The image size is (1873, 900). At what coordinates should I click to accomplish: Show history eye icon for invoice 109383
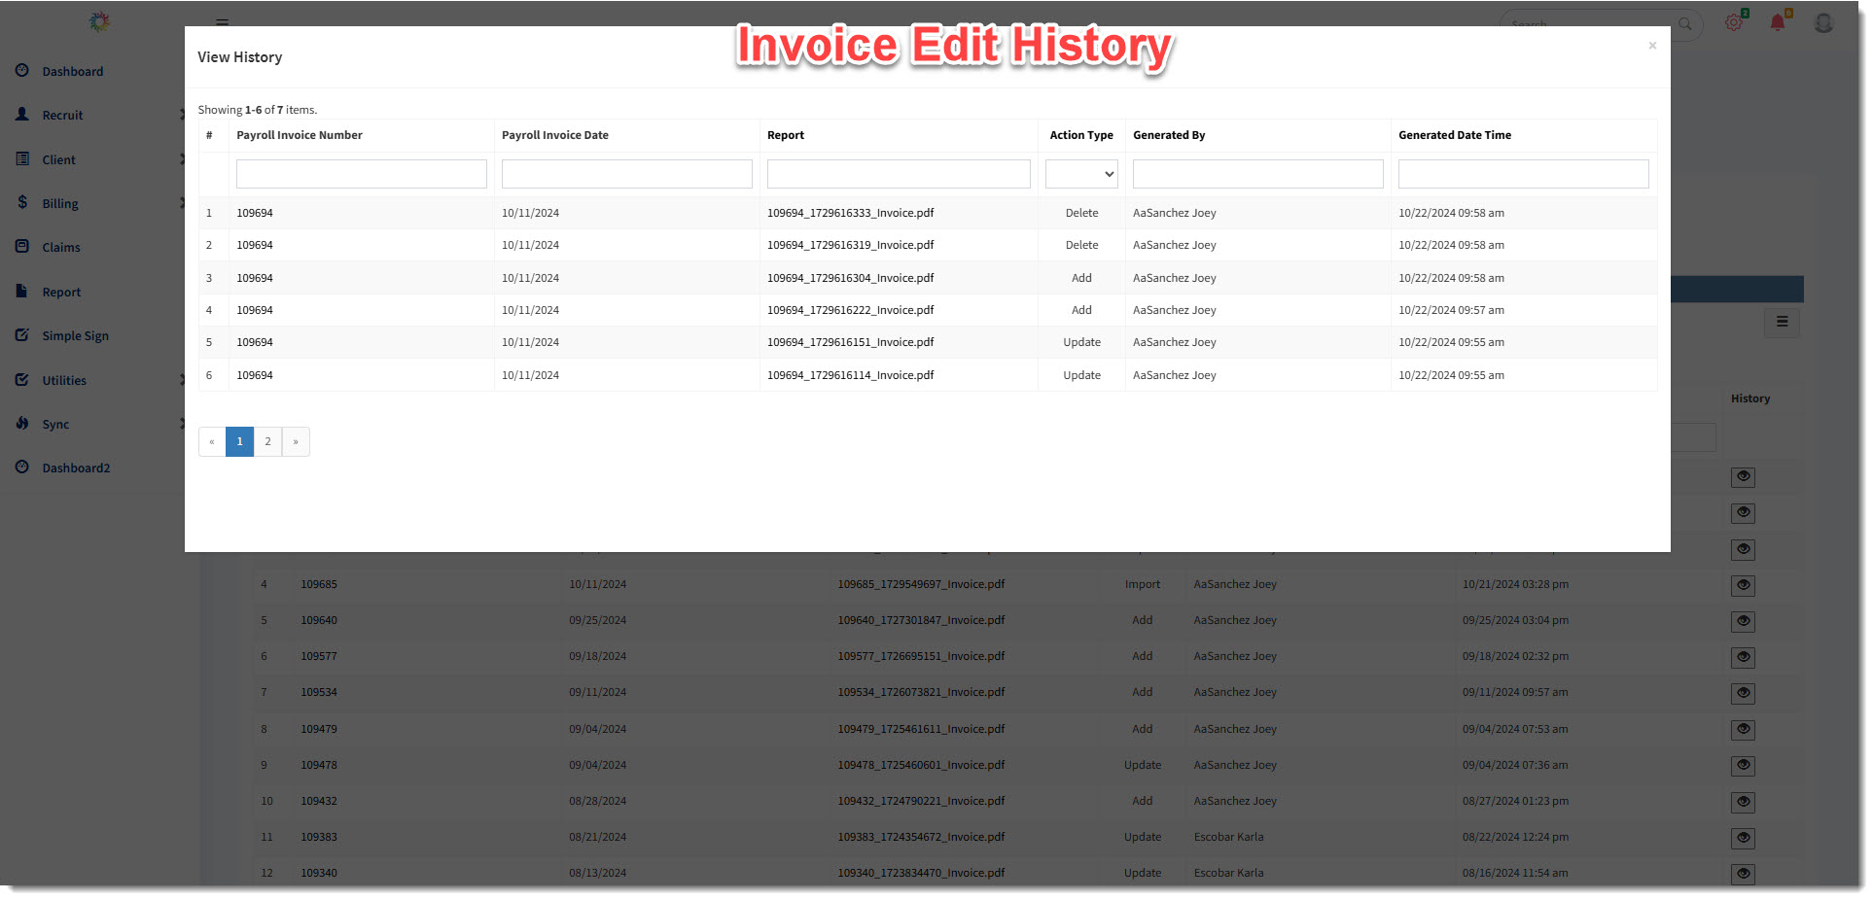point(1743,838)
